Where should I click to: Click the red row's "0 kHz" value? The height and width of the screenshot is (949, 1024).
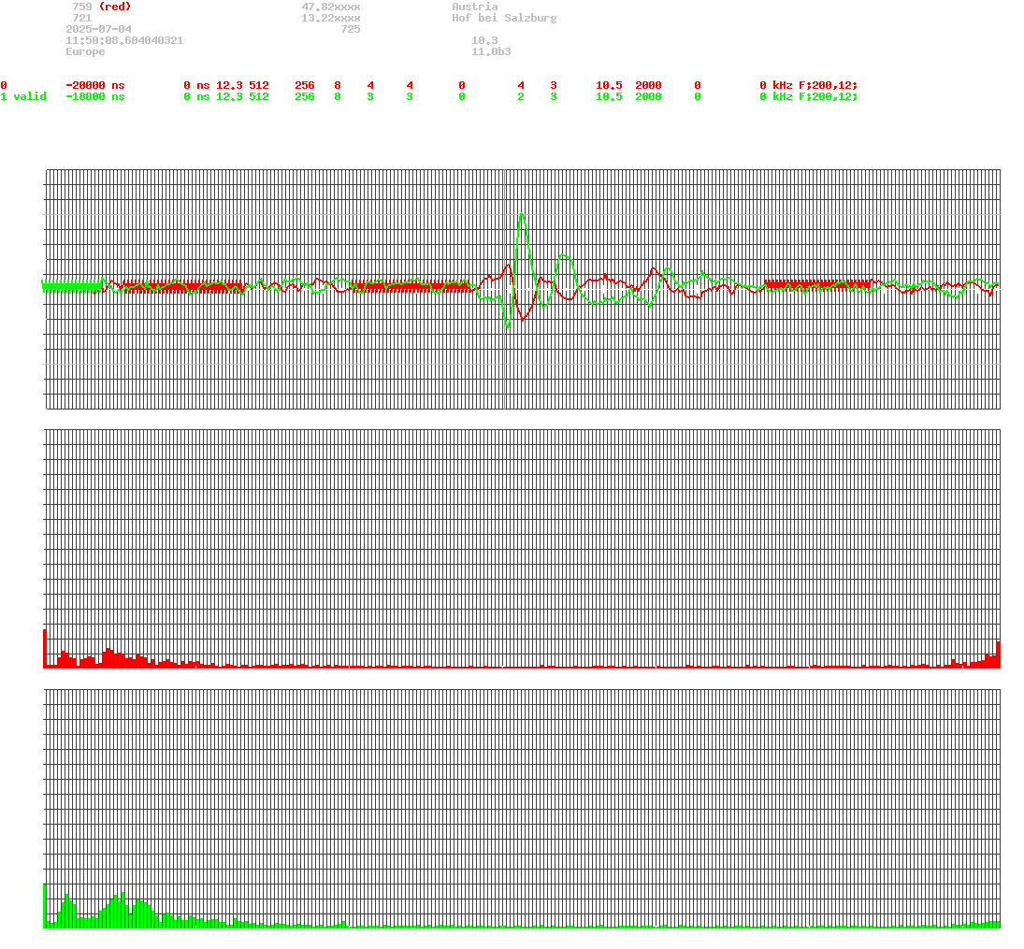point(776,86)
